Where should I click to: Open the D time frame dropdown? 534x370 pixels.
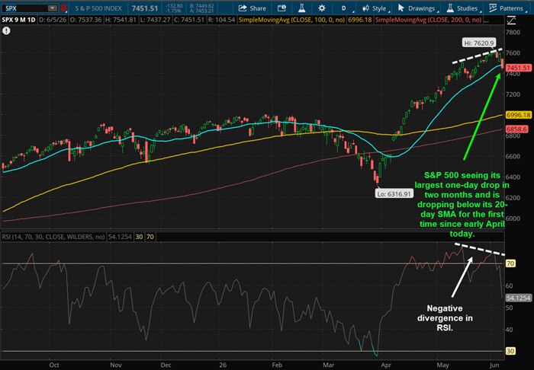coord(346,8)
